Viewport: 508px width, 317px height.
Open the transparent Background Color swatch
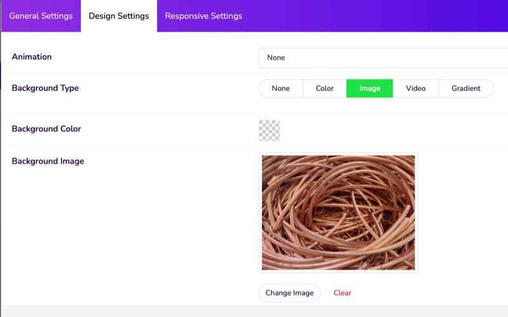[x=269, y=131]
